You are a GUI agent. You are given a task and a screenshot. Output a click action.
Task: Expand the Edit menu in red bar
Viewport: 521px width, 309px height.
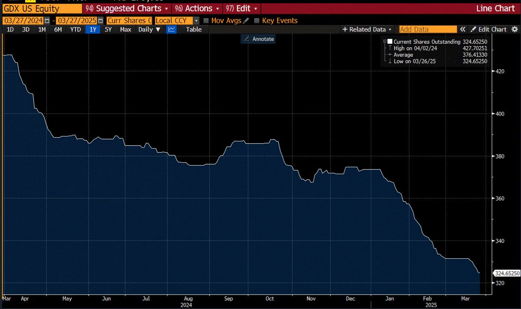[241, 8]
